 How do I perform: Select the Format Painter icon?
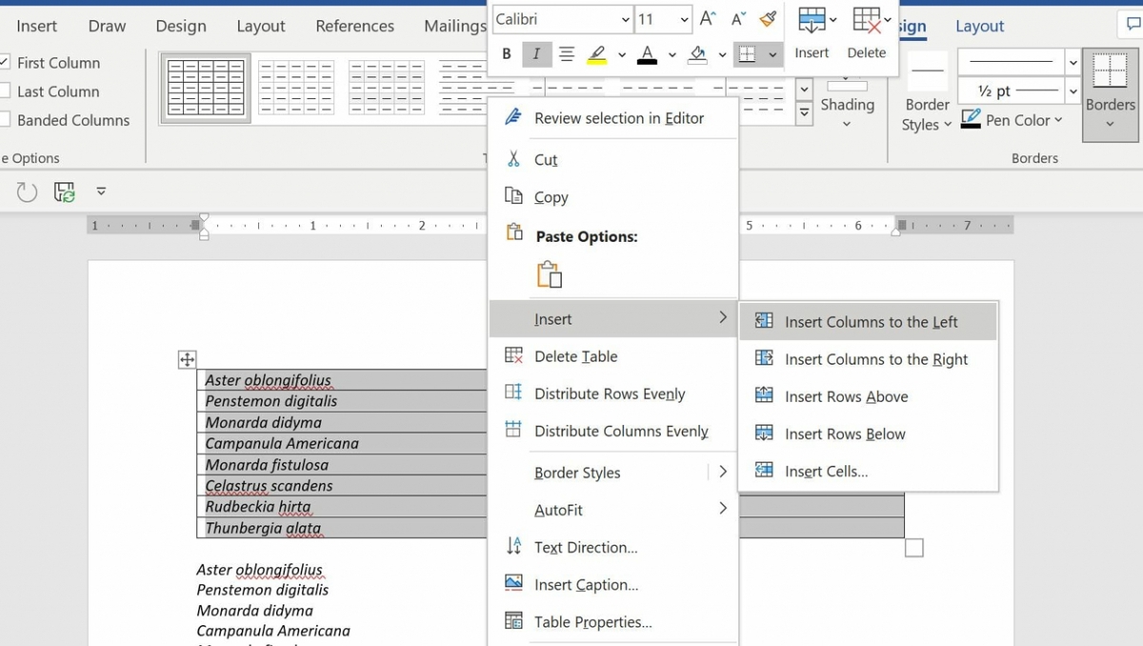pyautogui.click(x=768, y=16)
